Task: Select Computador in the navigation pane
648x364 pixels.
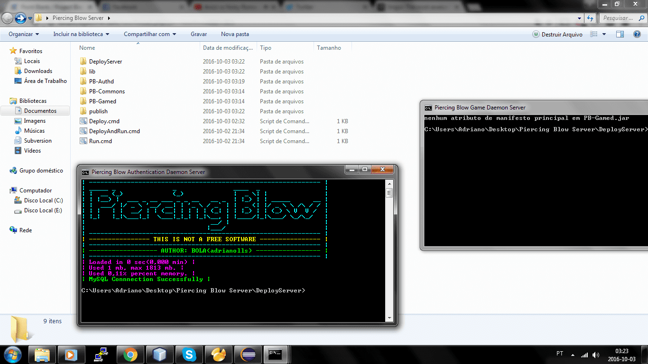Action: click(36, 191)
